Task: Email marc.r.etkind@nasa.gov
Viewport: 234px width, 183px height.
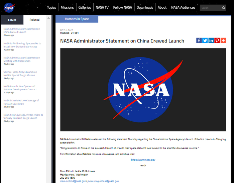Action: [73, 181]
